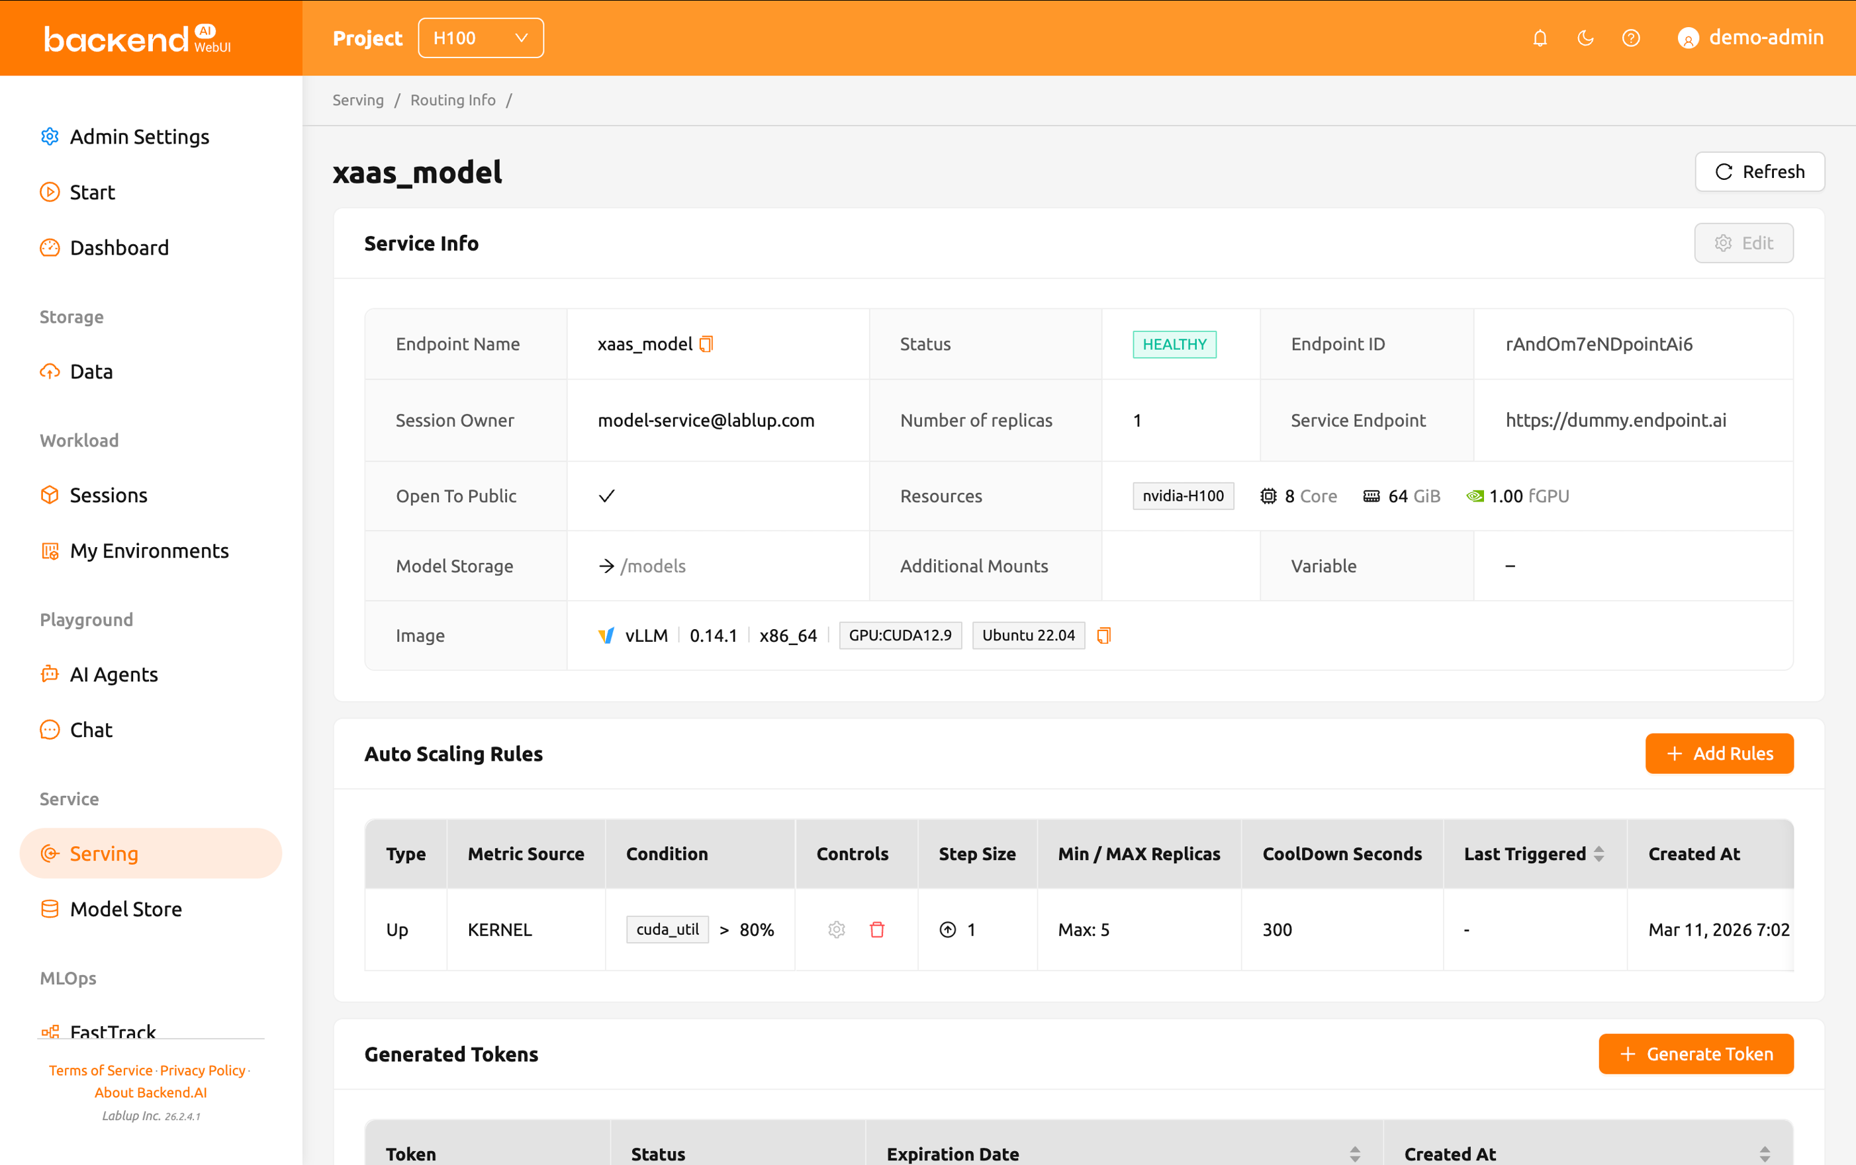Expand the Project H100 dropdown
Image resolution: width=1856 pixels, height=1165 pixels.
click(x=480, y=38)
